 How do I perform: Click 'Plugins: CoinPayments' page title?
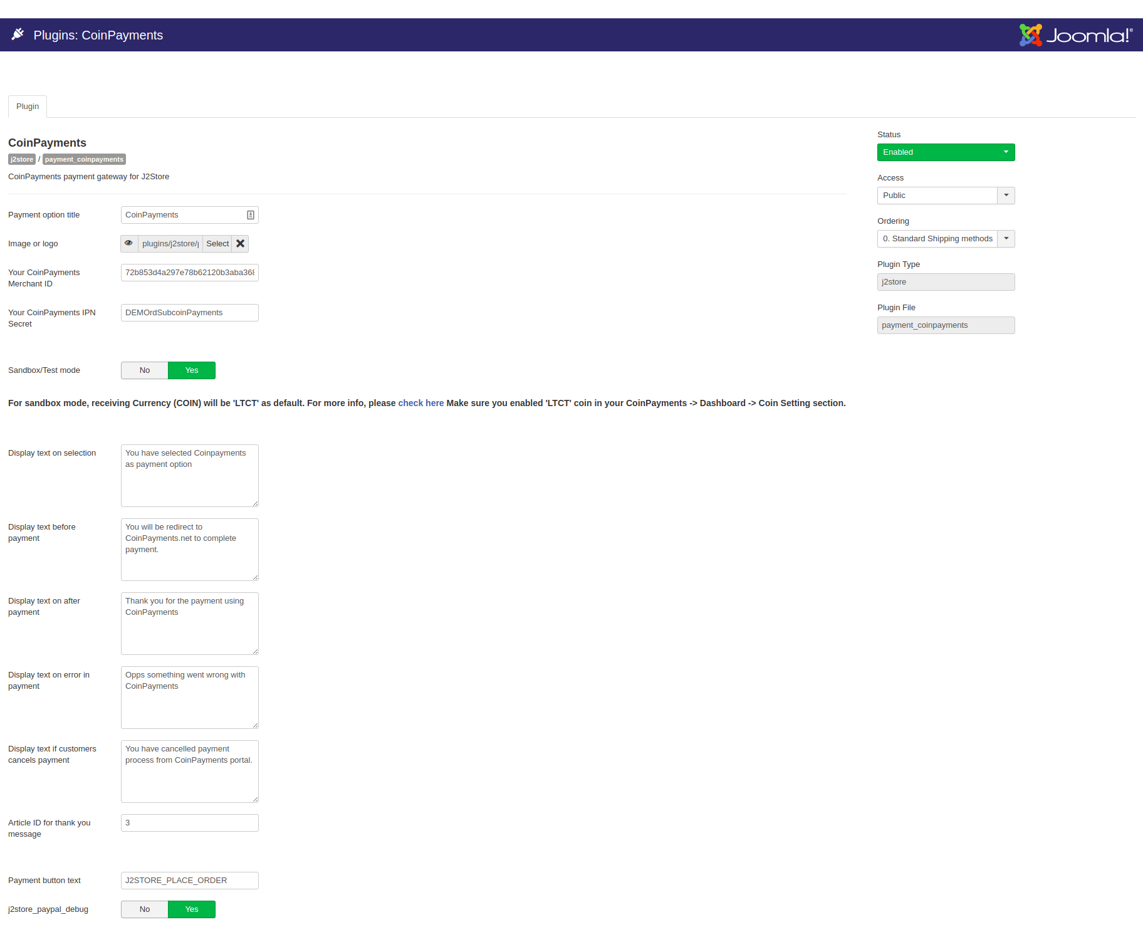click(98, 35)
